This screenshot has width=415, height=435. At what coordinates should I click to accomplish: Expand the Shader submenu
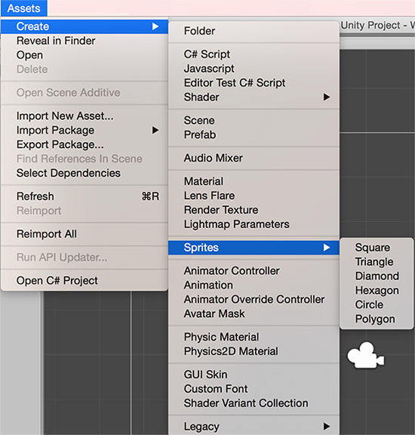(x=254, y=97)
